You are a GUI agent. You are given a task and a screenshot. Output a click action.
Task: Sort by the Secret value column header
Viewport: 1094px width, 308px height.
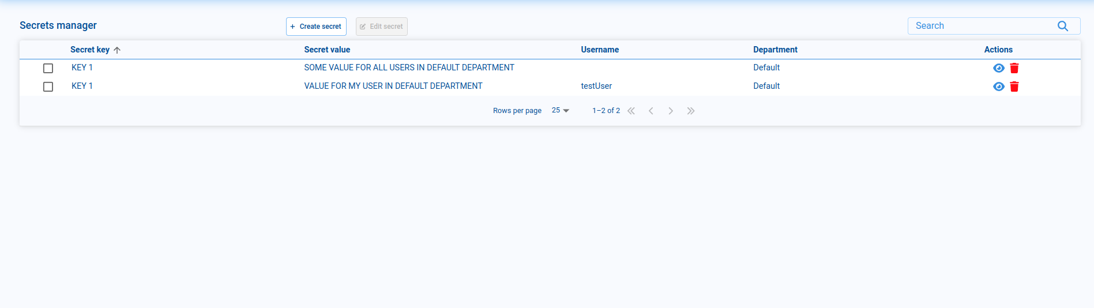click(327, 50)
